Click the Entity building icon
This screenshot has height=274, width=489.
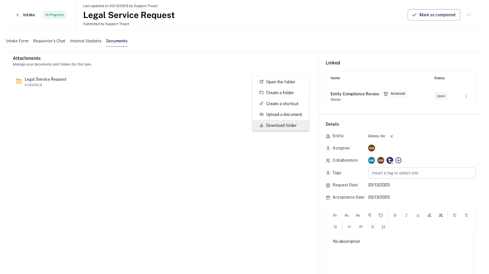(328, 136)
